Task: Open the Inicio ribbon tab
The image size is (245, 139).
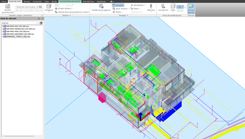Action: click(4, 1)
